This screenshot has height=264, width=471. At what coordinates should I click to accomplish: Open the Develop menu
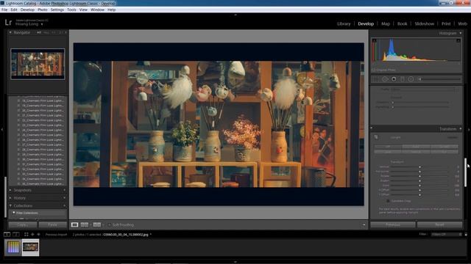[27, 10]
